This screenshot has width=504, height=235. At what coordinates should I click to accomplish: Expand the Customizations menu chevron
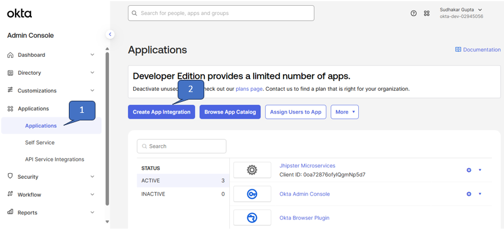pos(92,91)
